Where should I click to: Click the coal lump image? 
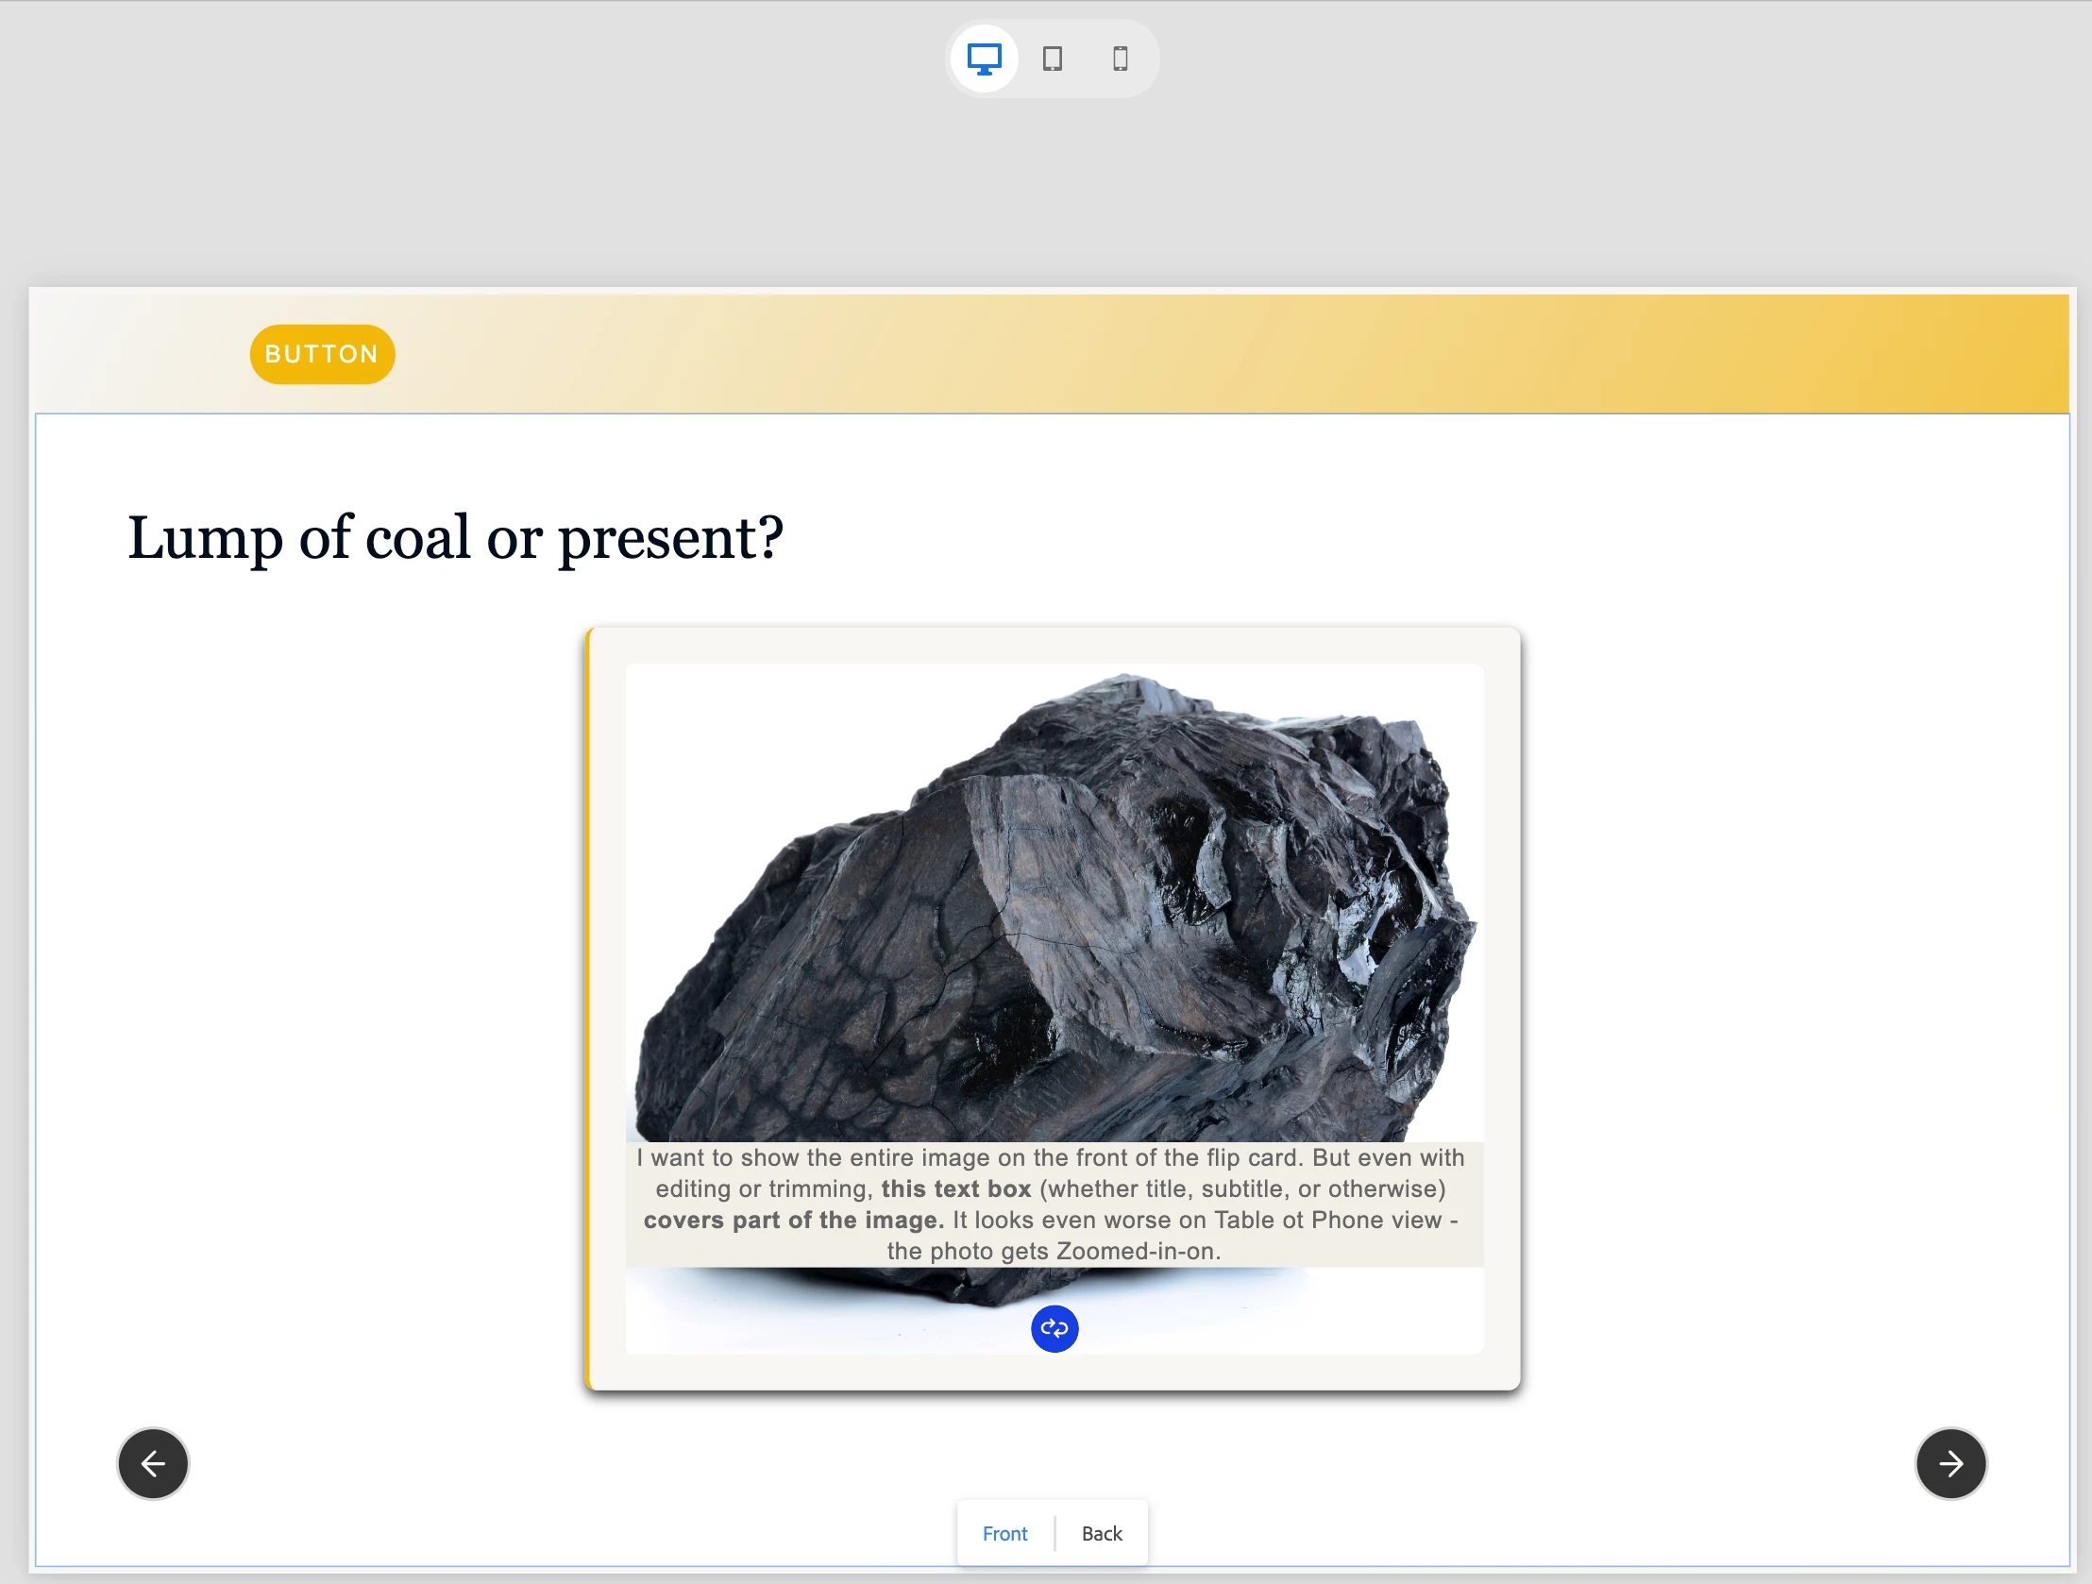click(1054, 908)
